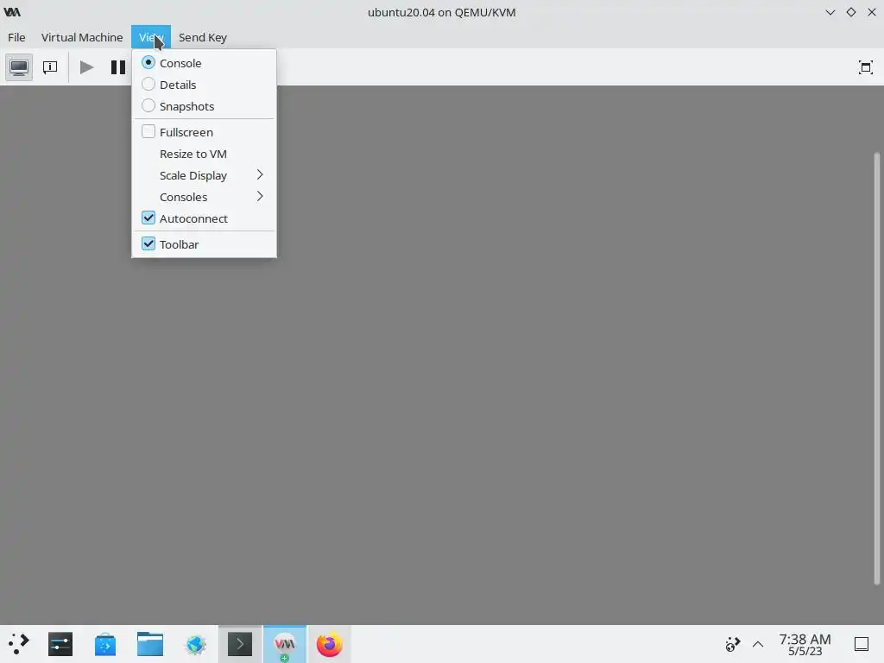The image size is (884, 663).
Task: Select the Details radio option
Action: pos(204,85)
